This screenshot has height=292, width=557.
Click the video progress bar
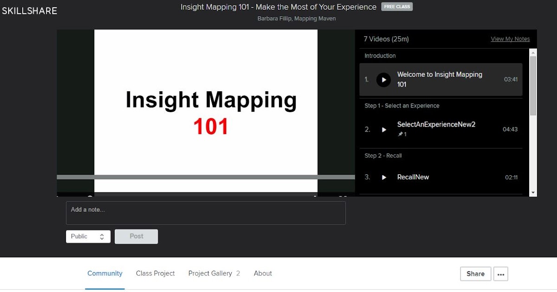point(206,177)
